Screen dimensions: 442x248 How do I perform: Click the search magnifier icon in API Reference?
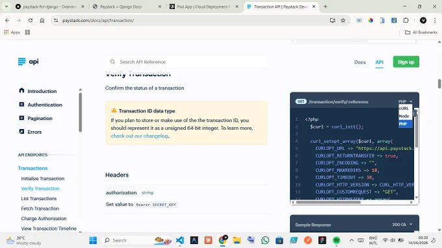pos(112,62)
